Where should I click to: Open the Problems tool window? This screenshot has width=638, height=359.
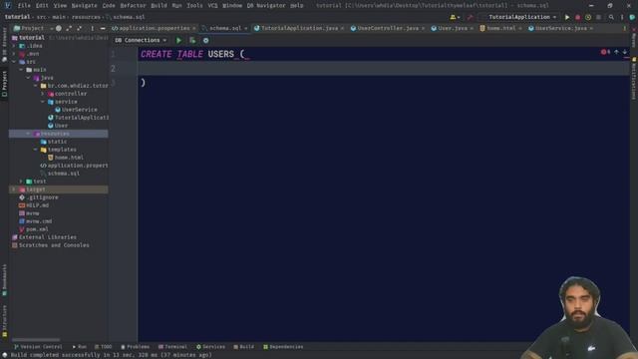click(136, 347)
